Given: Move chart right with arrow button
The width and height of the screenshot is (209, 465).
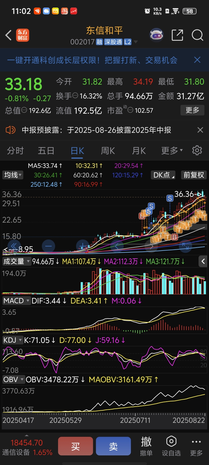Looking at the screenshot, I should pos(151,246).
